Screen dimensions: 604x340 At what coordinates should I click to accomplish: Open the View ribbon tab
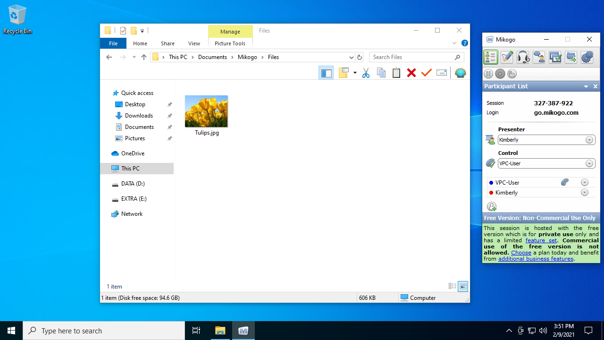click(194, 43)
